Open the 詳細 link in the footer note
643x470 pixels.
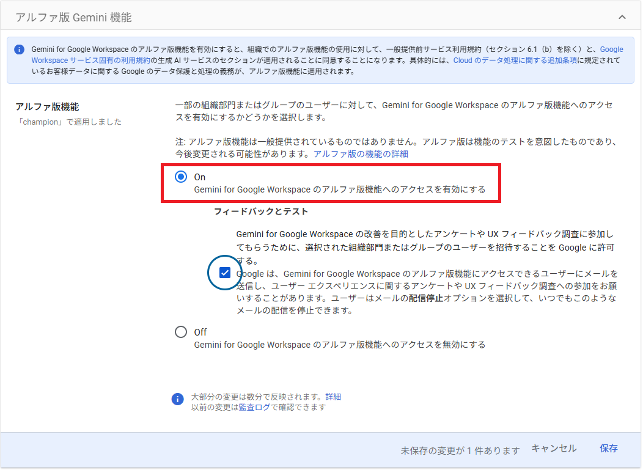333,397
